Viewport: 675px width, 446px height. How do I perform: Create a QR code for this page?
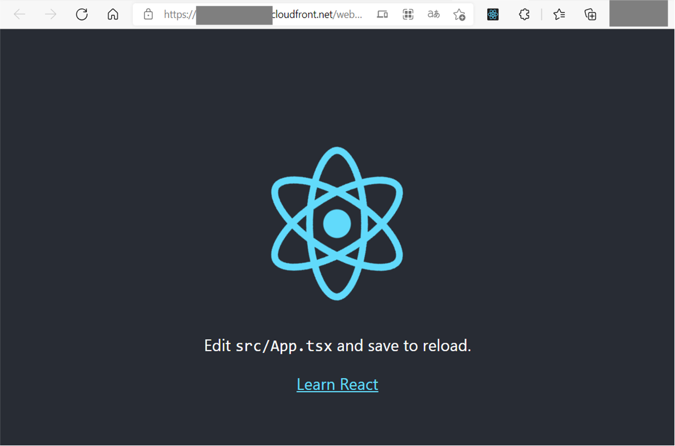(408, 14)
